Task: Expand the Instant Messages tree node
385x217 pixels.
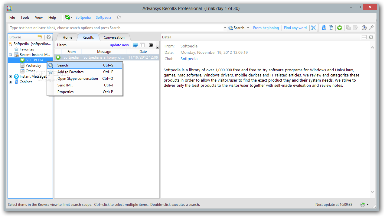Action: (10, 76)
